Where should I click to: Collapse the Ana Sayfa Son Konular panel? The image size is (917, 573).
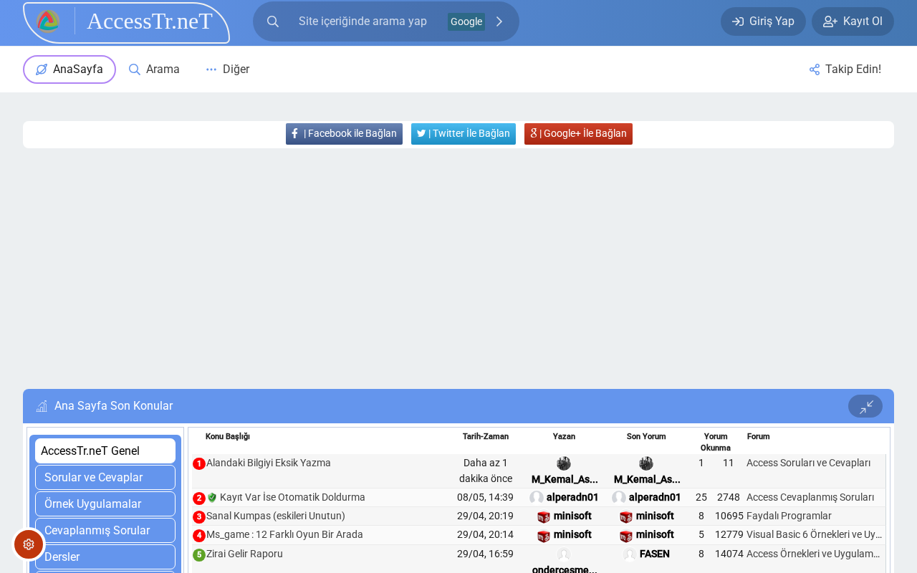click(x=865, y=406)
